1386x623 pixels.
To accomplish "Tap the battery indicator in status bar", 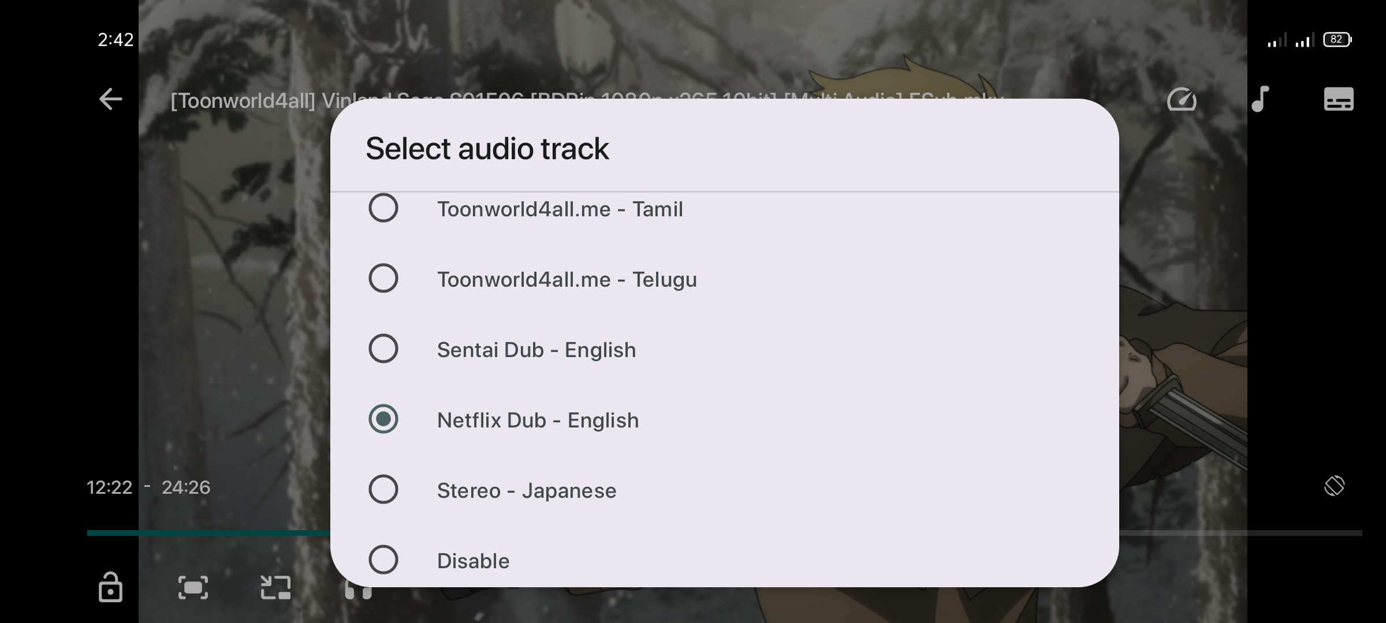I will pyautogui.click(x=1337, y=40).
